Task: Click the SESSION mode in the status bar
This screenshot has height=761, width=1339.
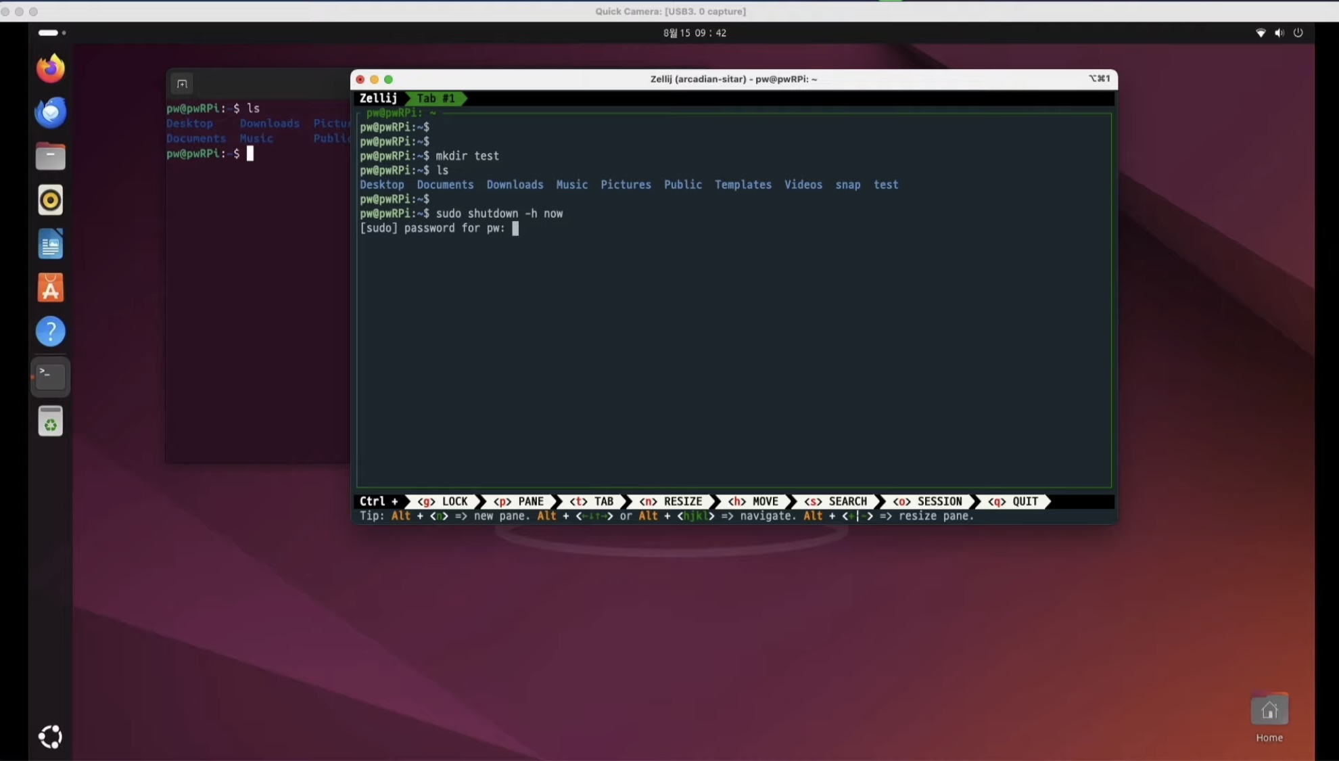Action: tap(928, 502)
